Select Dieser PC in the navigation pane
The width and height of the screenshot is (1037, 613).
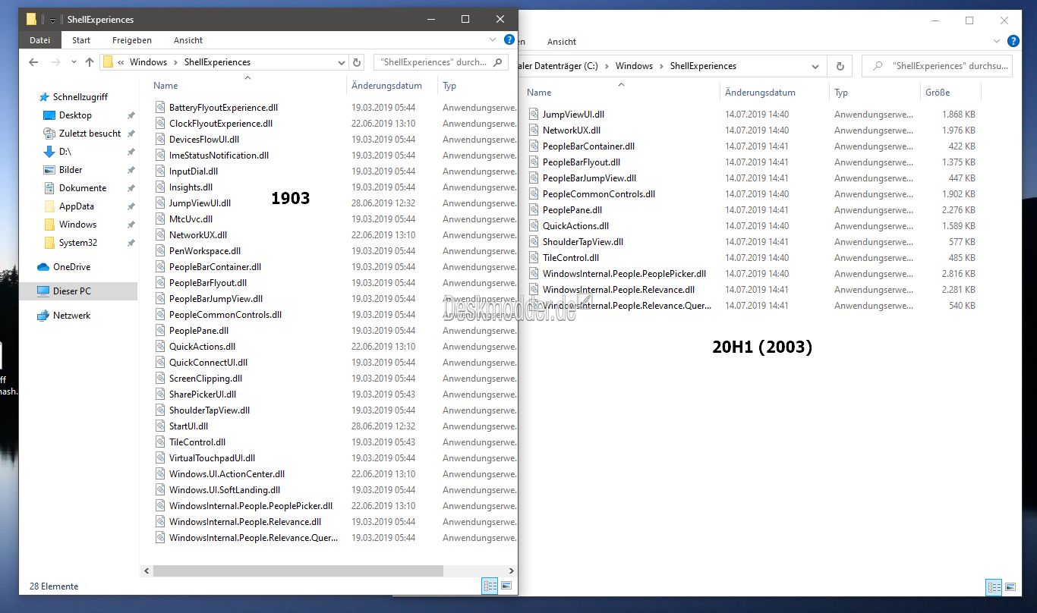[x=71, y=291]
